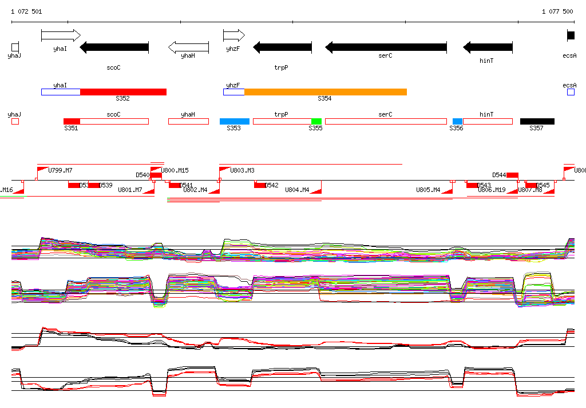Select the blue-outlined yhaI box
The height and width of the screenshot is (408, 586).
61,92
